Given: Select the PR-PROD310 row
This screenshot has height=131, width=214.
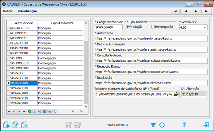Looking at the screenshot, I should pyautogui.click(x=45, y=48).
